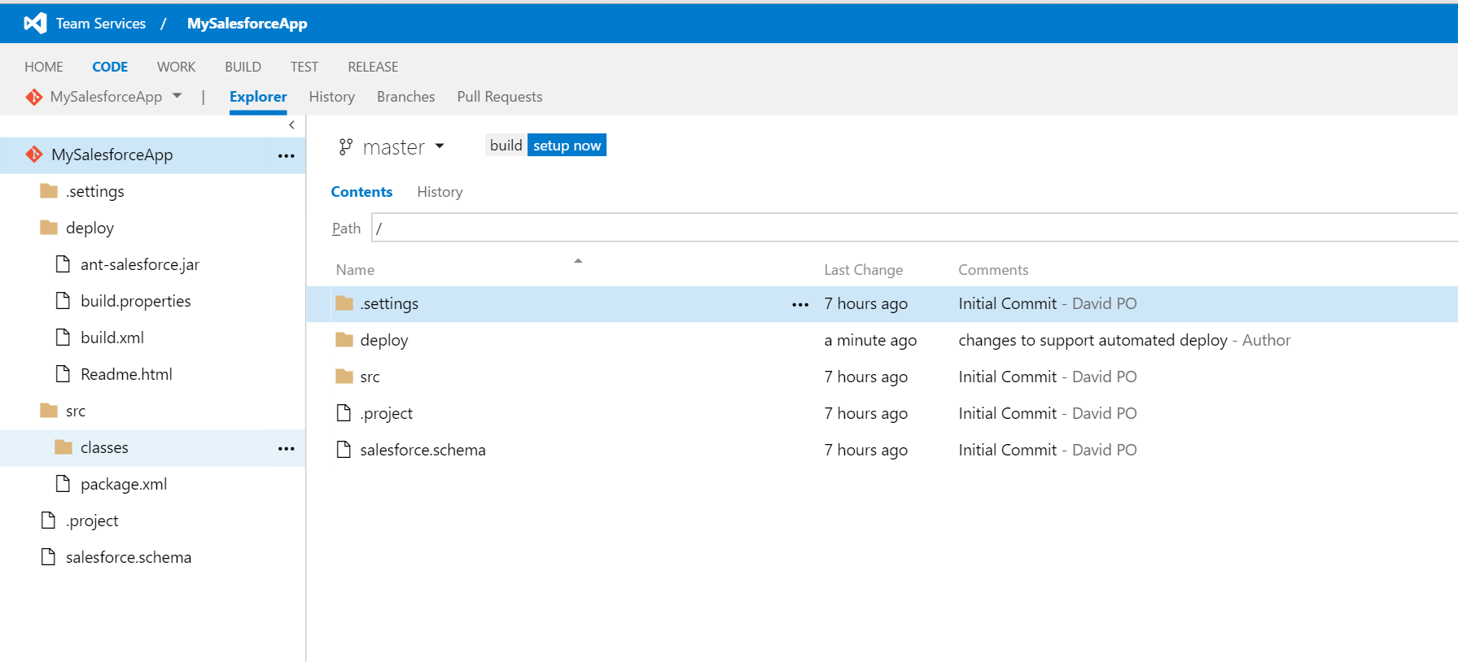This screenshot has width=1458, height=662.
Task: Open .project file in contents list
Action: [x=387, y=414]
